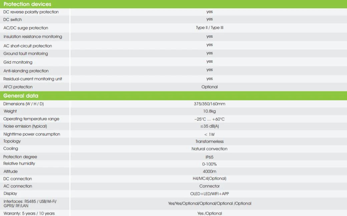Click the AC short-circuit protection label

pos(28,46)
